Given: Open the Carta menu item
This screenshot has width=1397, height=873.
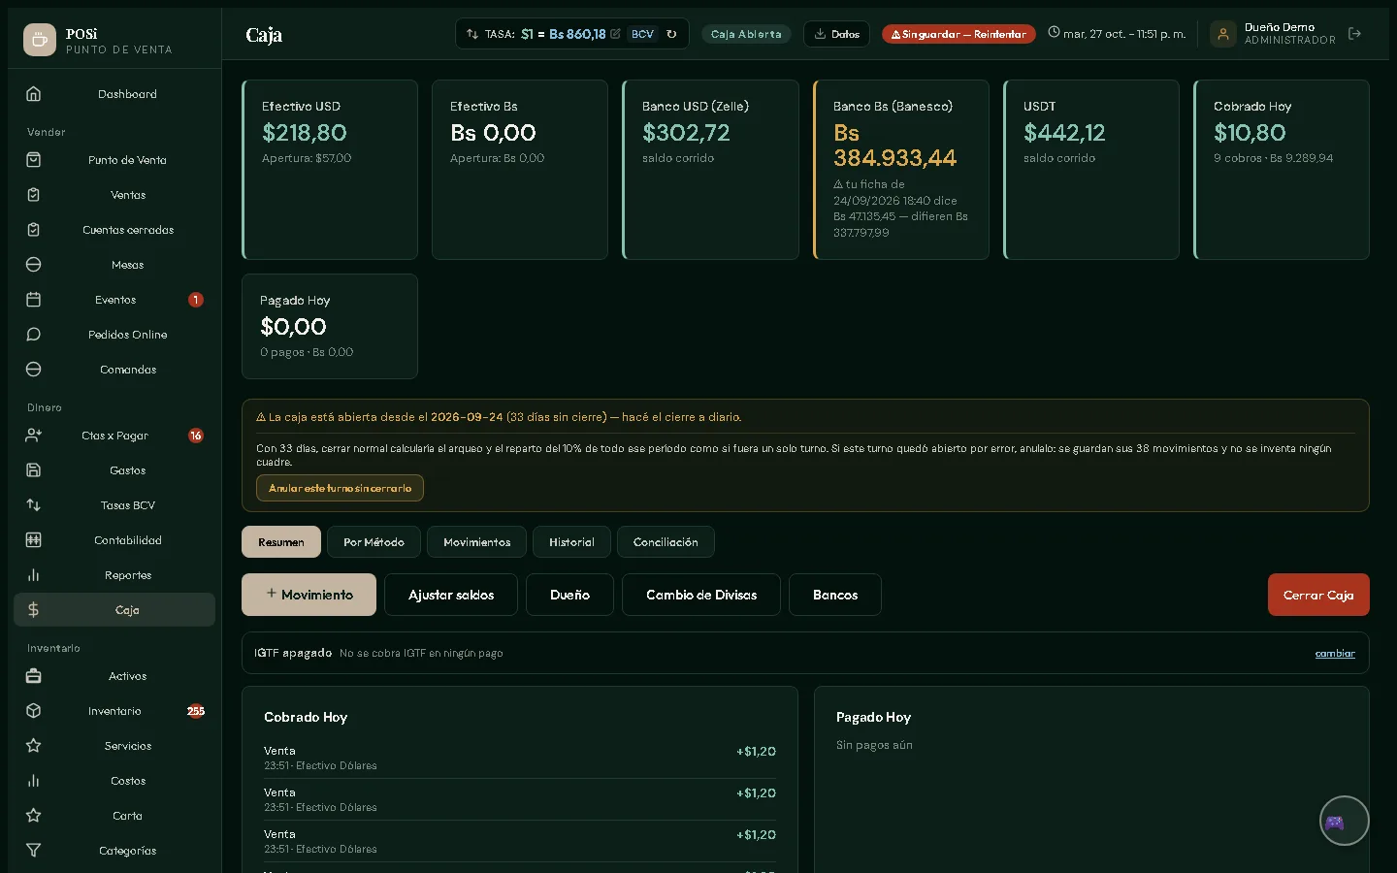Looking at the screenshot, I should (114, 816).
